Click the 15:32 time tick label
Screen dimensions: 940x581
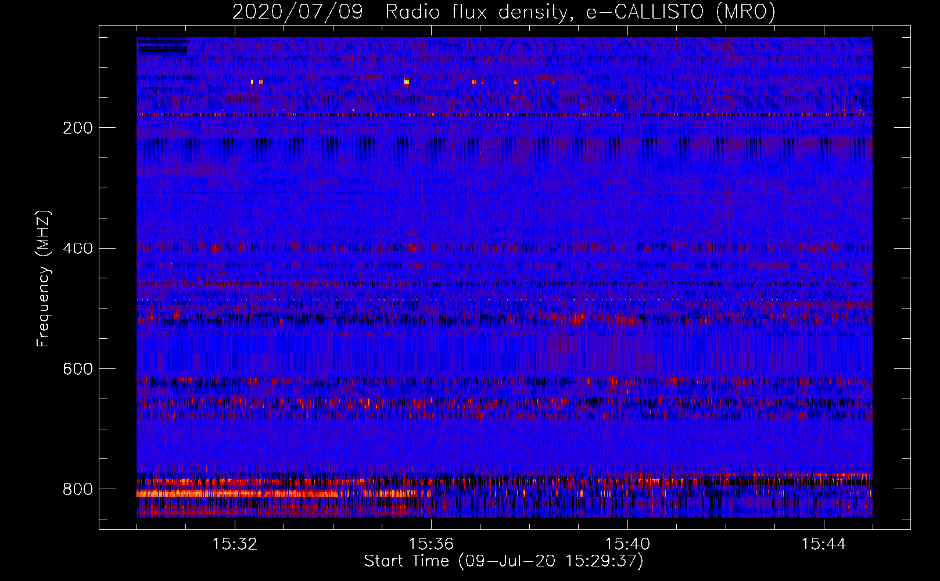[235, 544]
